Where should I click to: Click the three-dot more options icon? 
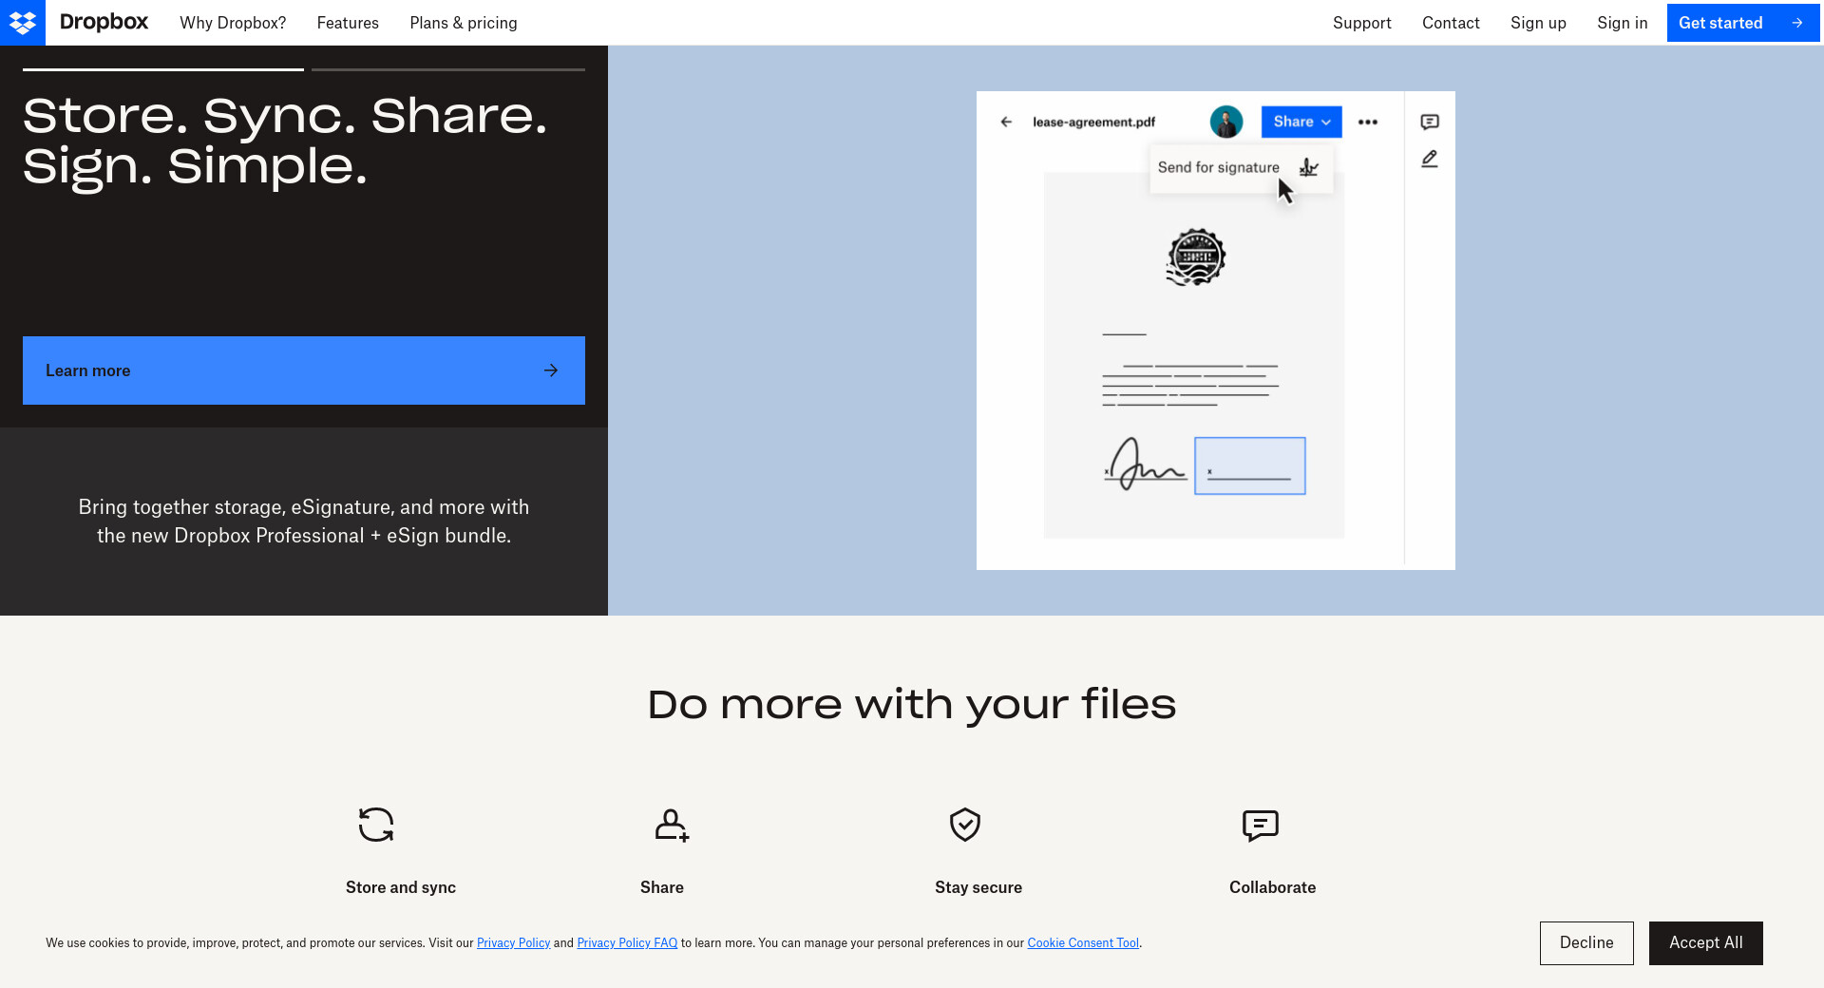click(1368, 122)
